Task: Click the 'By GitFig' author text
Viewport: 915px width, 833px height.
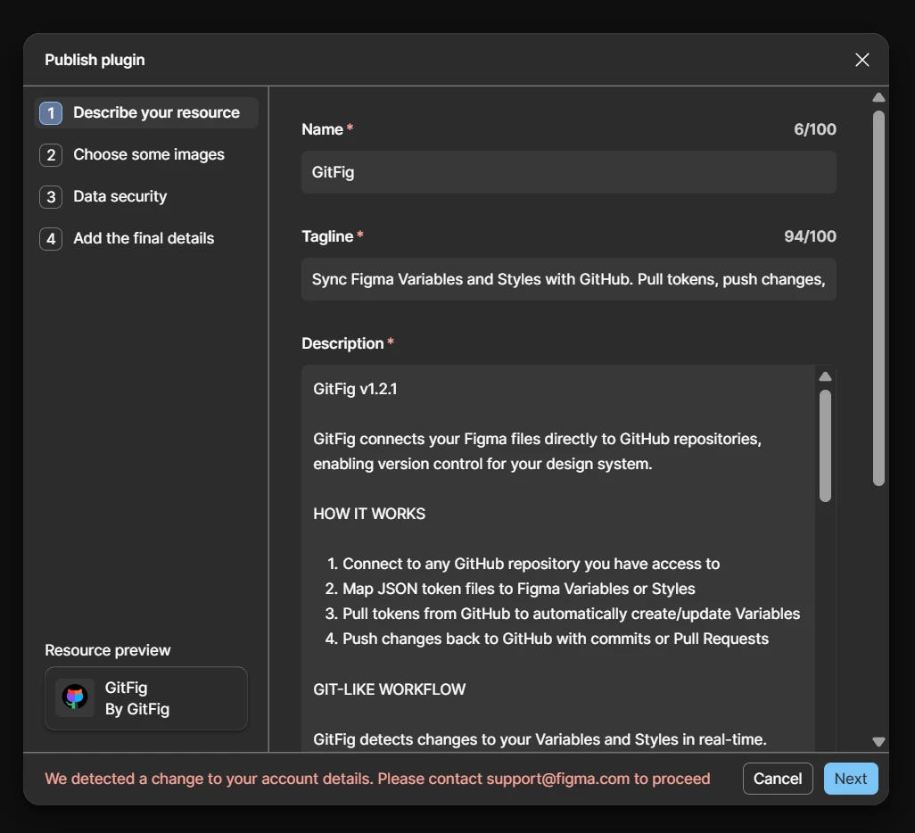Action: (137, 709)
